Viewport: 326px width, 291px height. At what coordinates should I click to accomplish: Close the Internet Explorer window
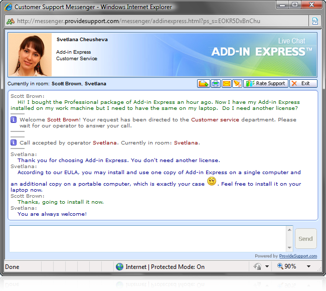[311, 5]
